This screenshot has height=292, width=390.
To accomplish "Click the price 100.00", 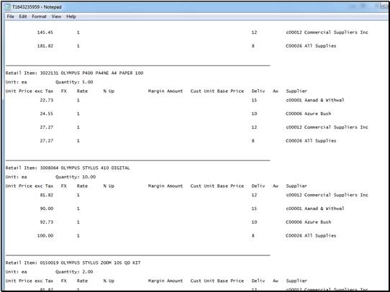I will click(45, 236).
